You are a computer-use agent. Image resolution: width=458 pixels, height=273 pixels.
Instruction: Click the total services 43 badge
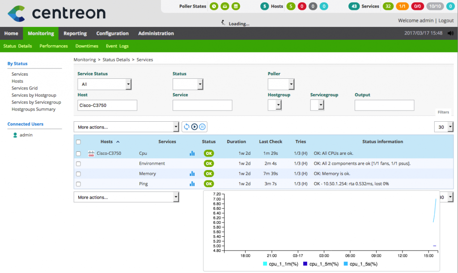354,6
